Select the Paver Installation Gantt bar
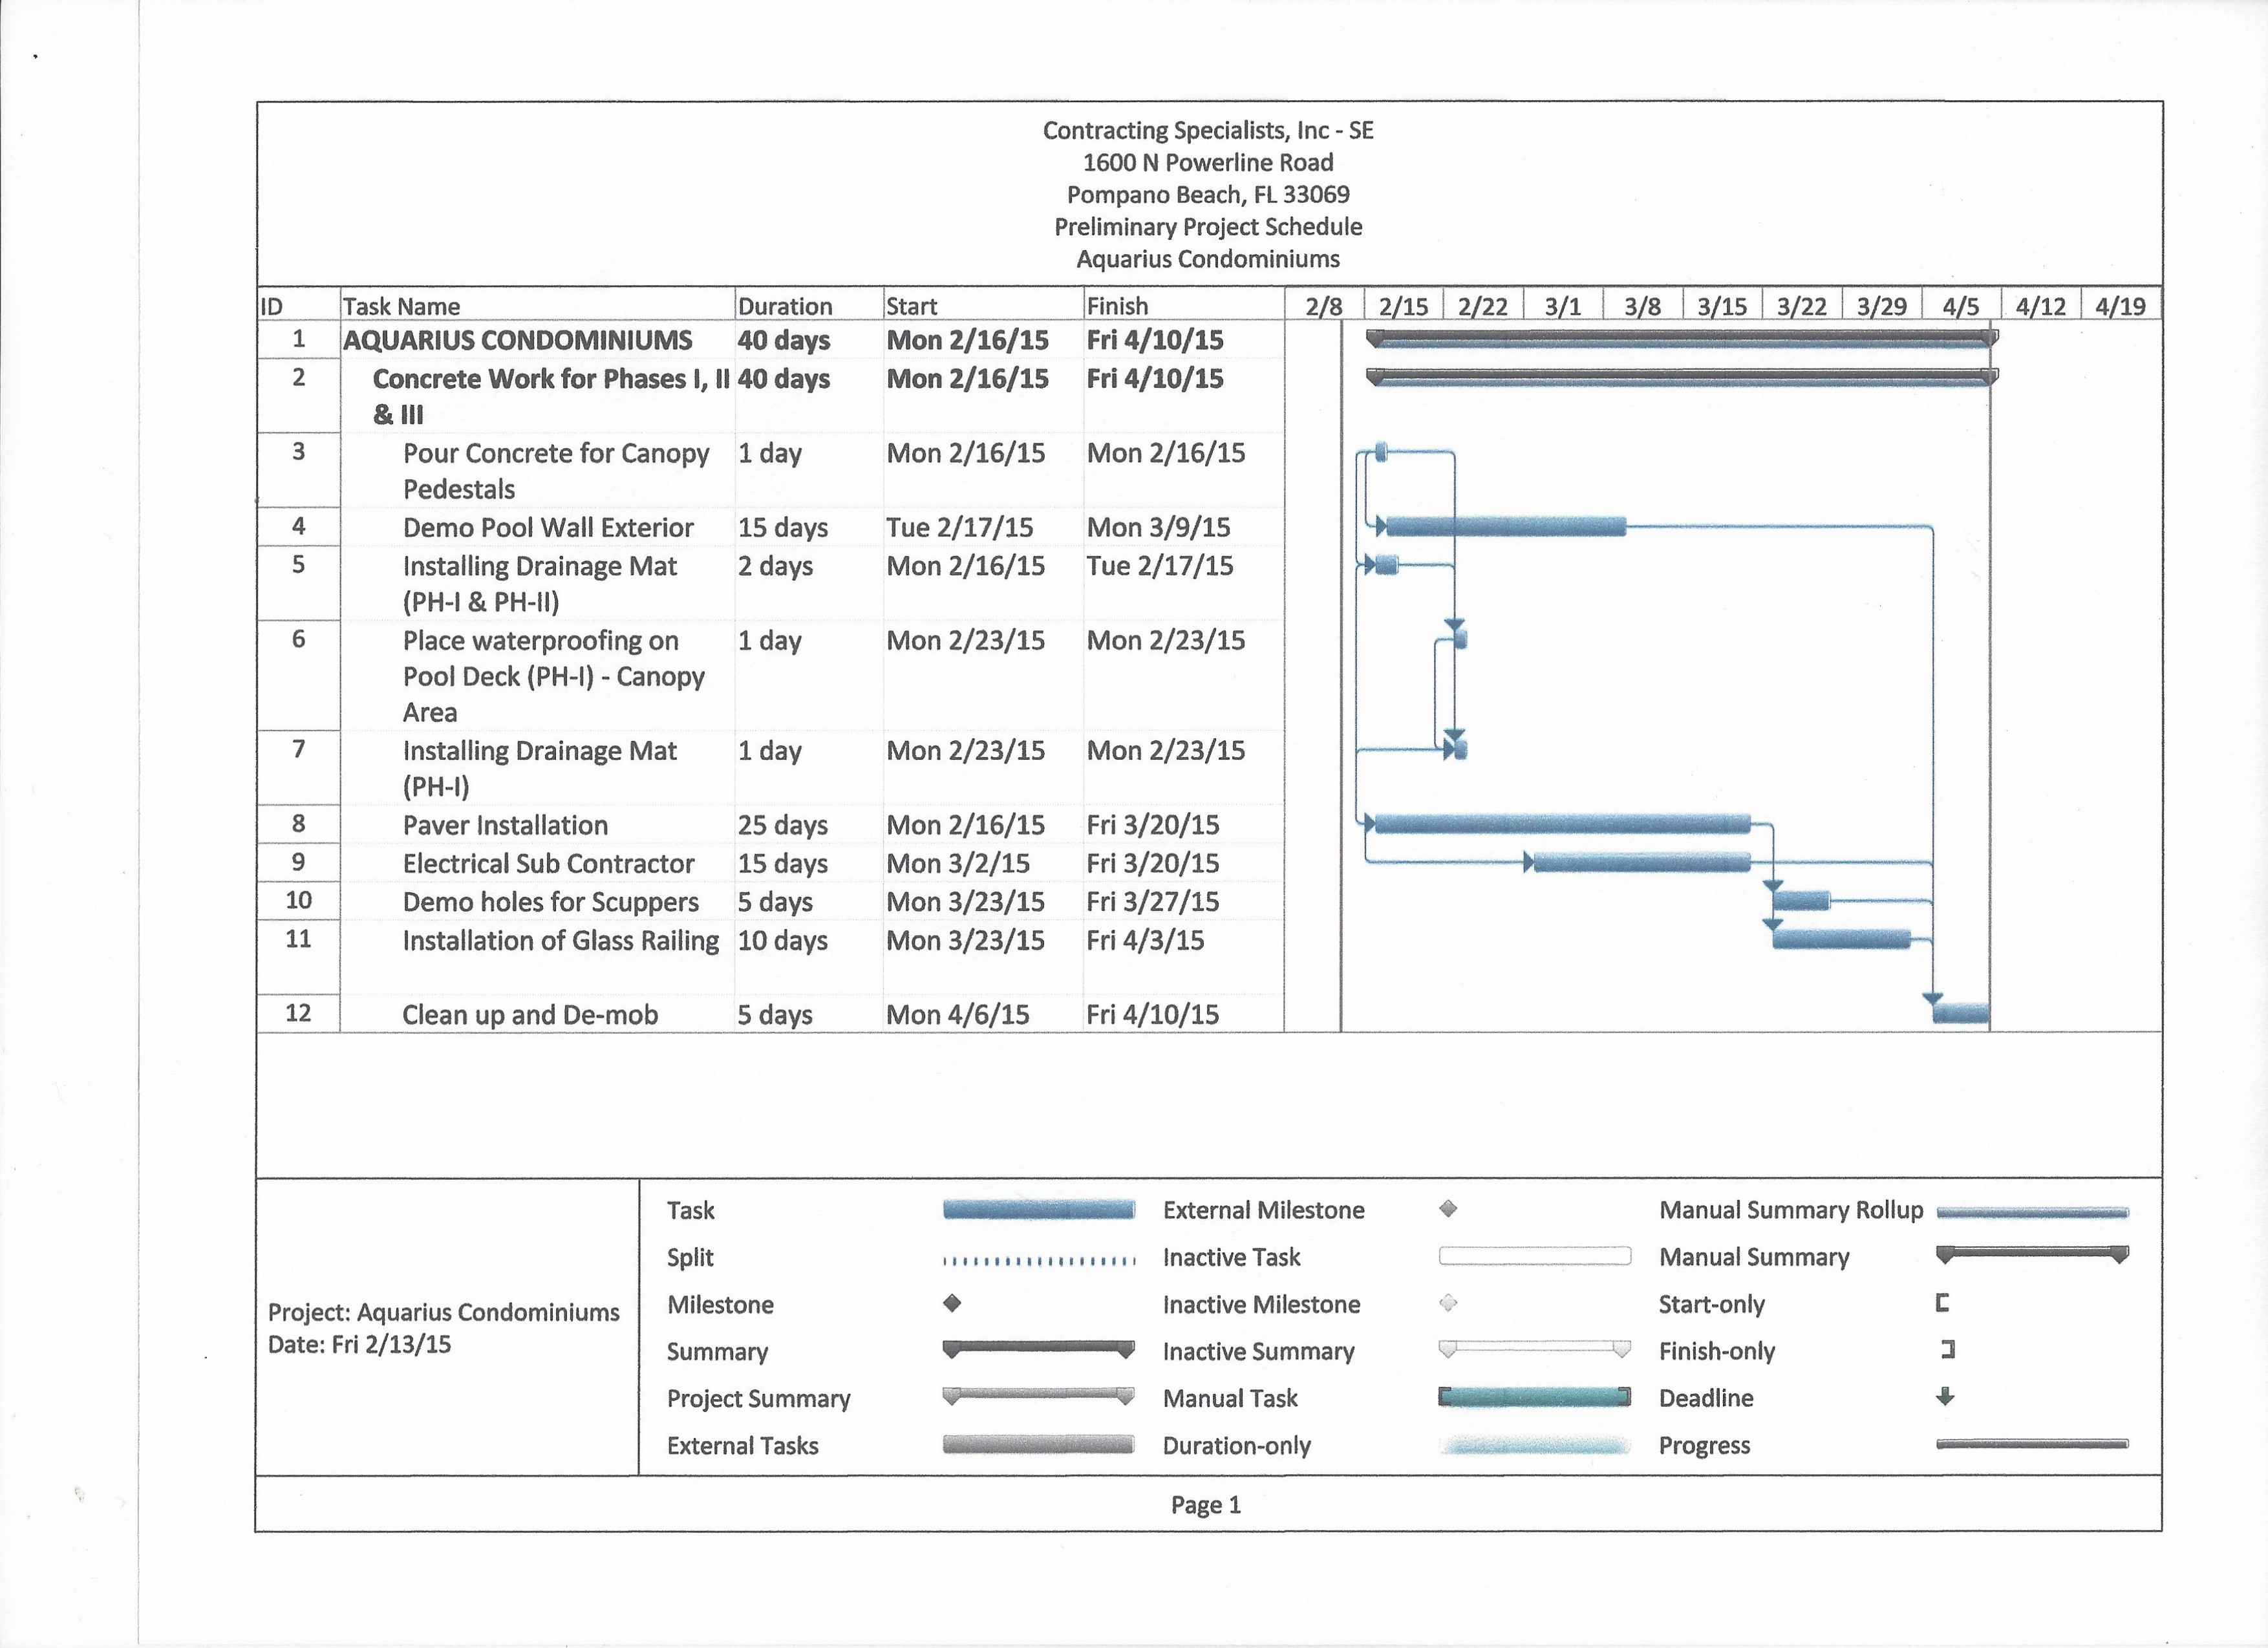Image resolution: width=2268 pixels, height=1648 pixels. (1562, 824)
